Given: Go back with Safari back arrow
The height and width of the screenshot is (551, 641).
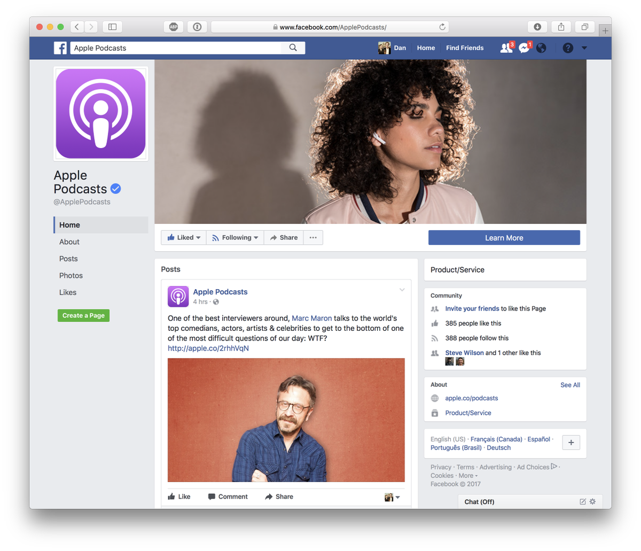Looking at the screenshot, I should [77, 27].
